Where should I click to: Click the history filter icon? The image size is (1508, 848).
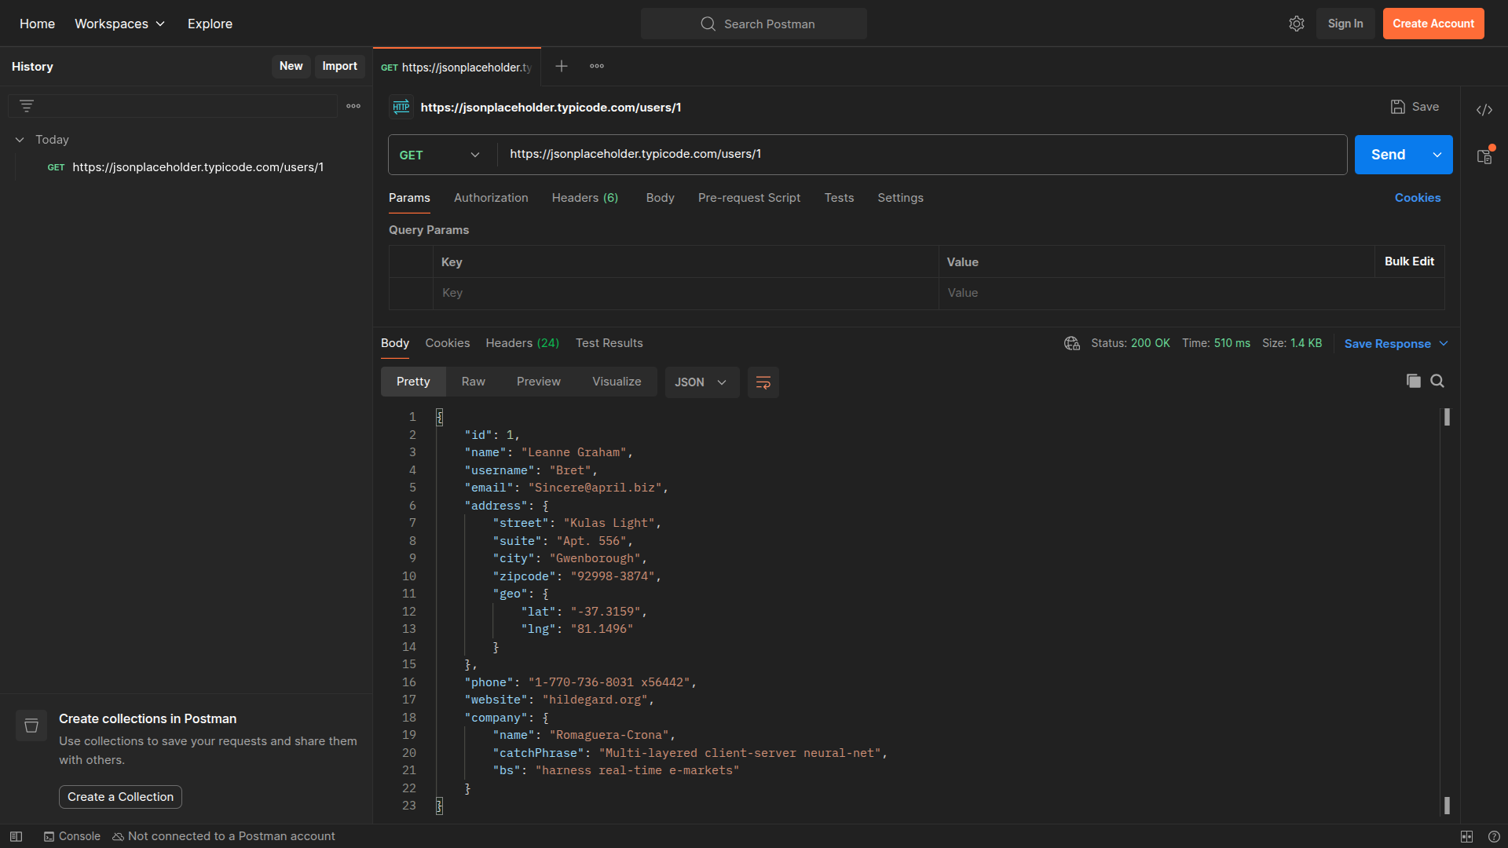(27, 105)
